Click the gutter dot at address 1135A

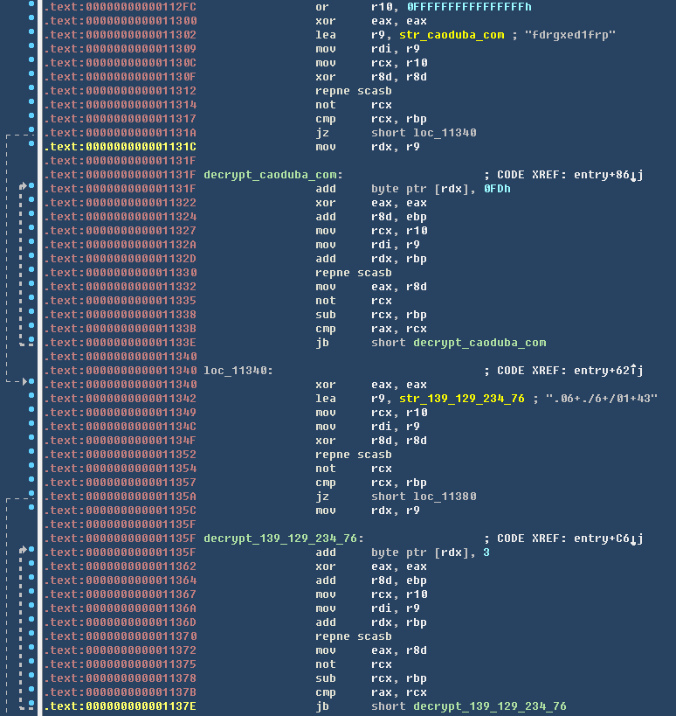pos(31,497)
